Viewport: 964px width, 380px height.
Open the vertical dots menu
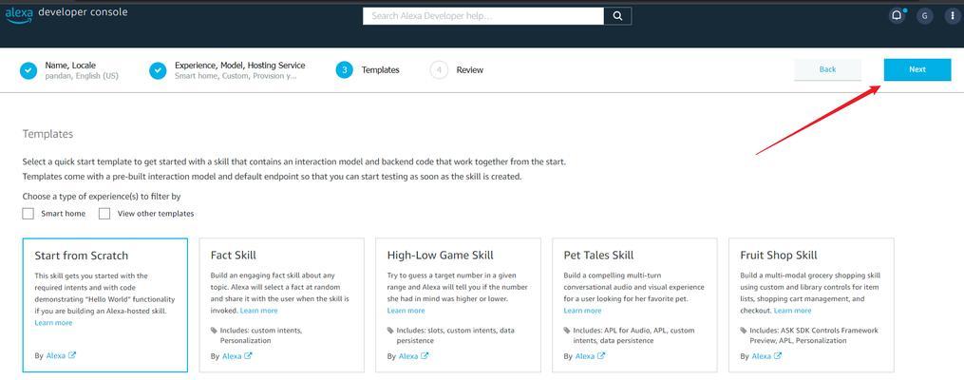coord(951,16)
